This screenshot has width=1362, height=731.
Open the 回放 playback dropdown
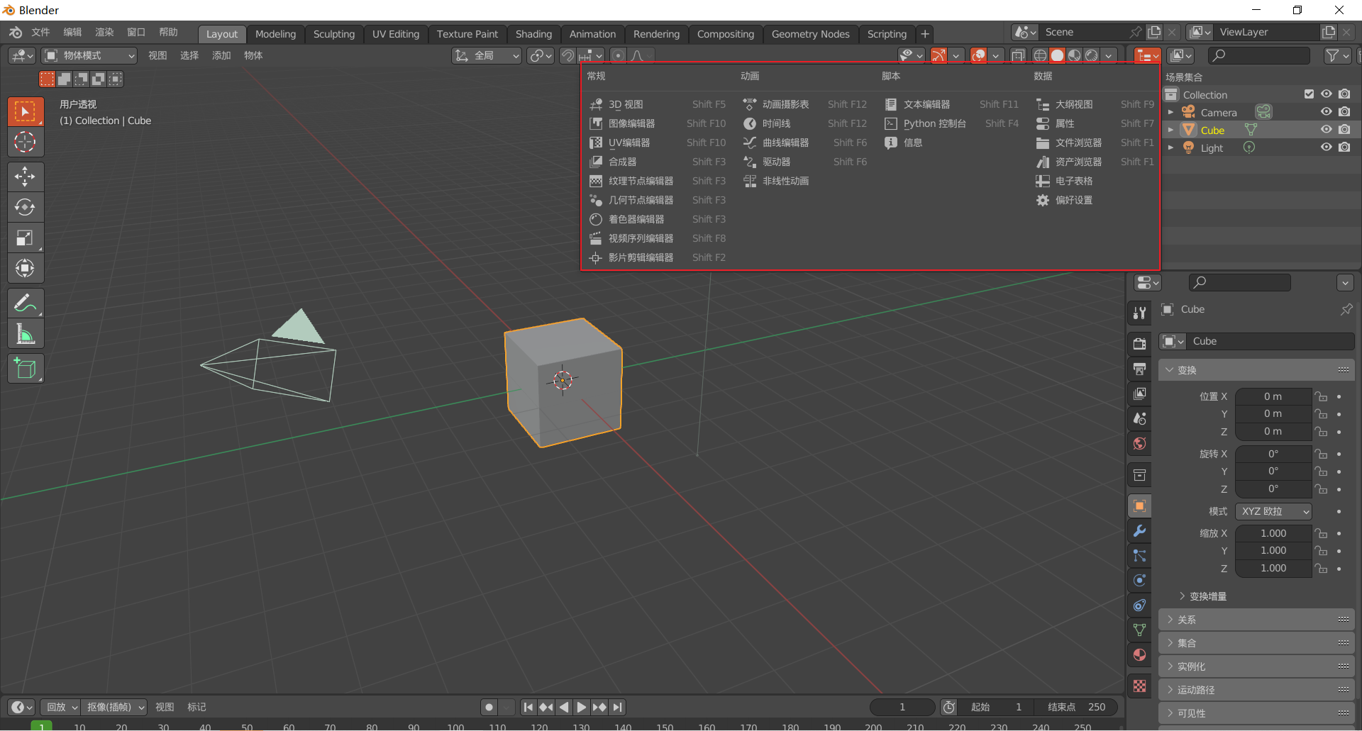tap(61, 707)
